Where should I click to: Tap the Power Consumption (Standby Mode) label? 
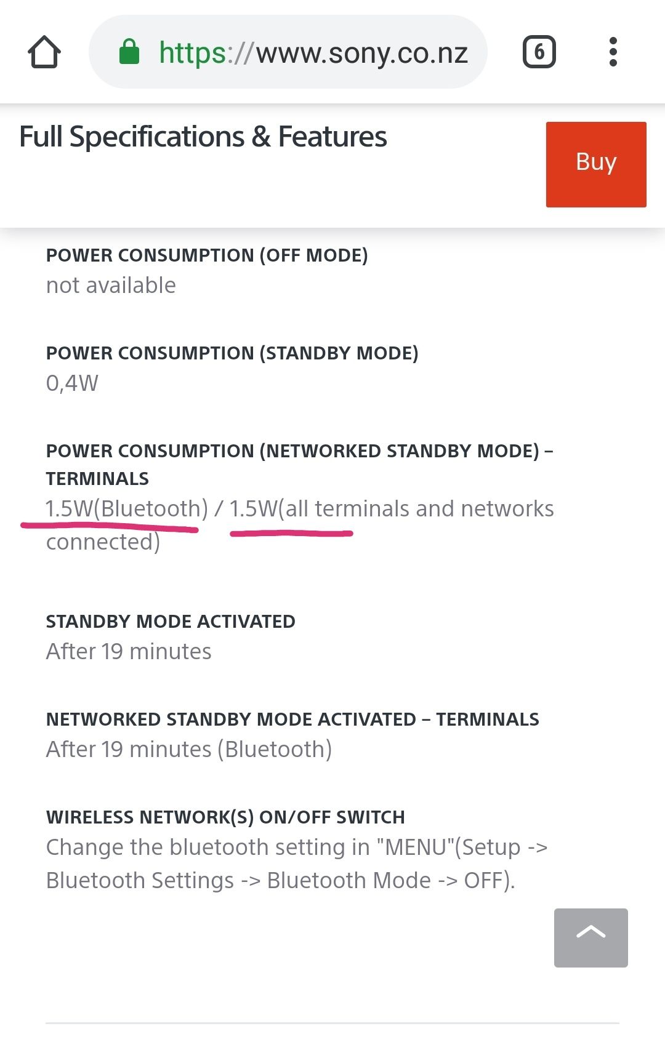232,353
